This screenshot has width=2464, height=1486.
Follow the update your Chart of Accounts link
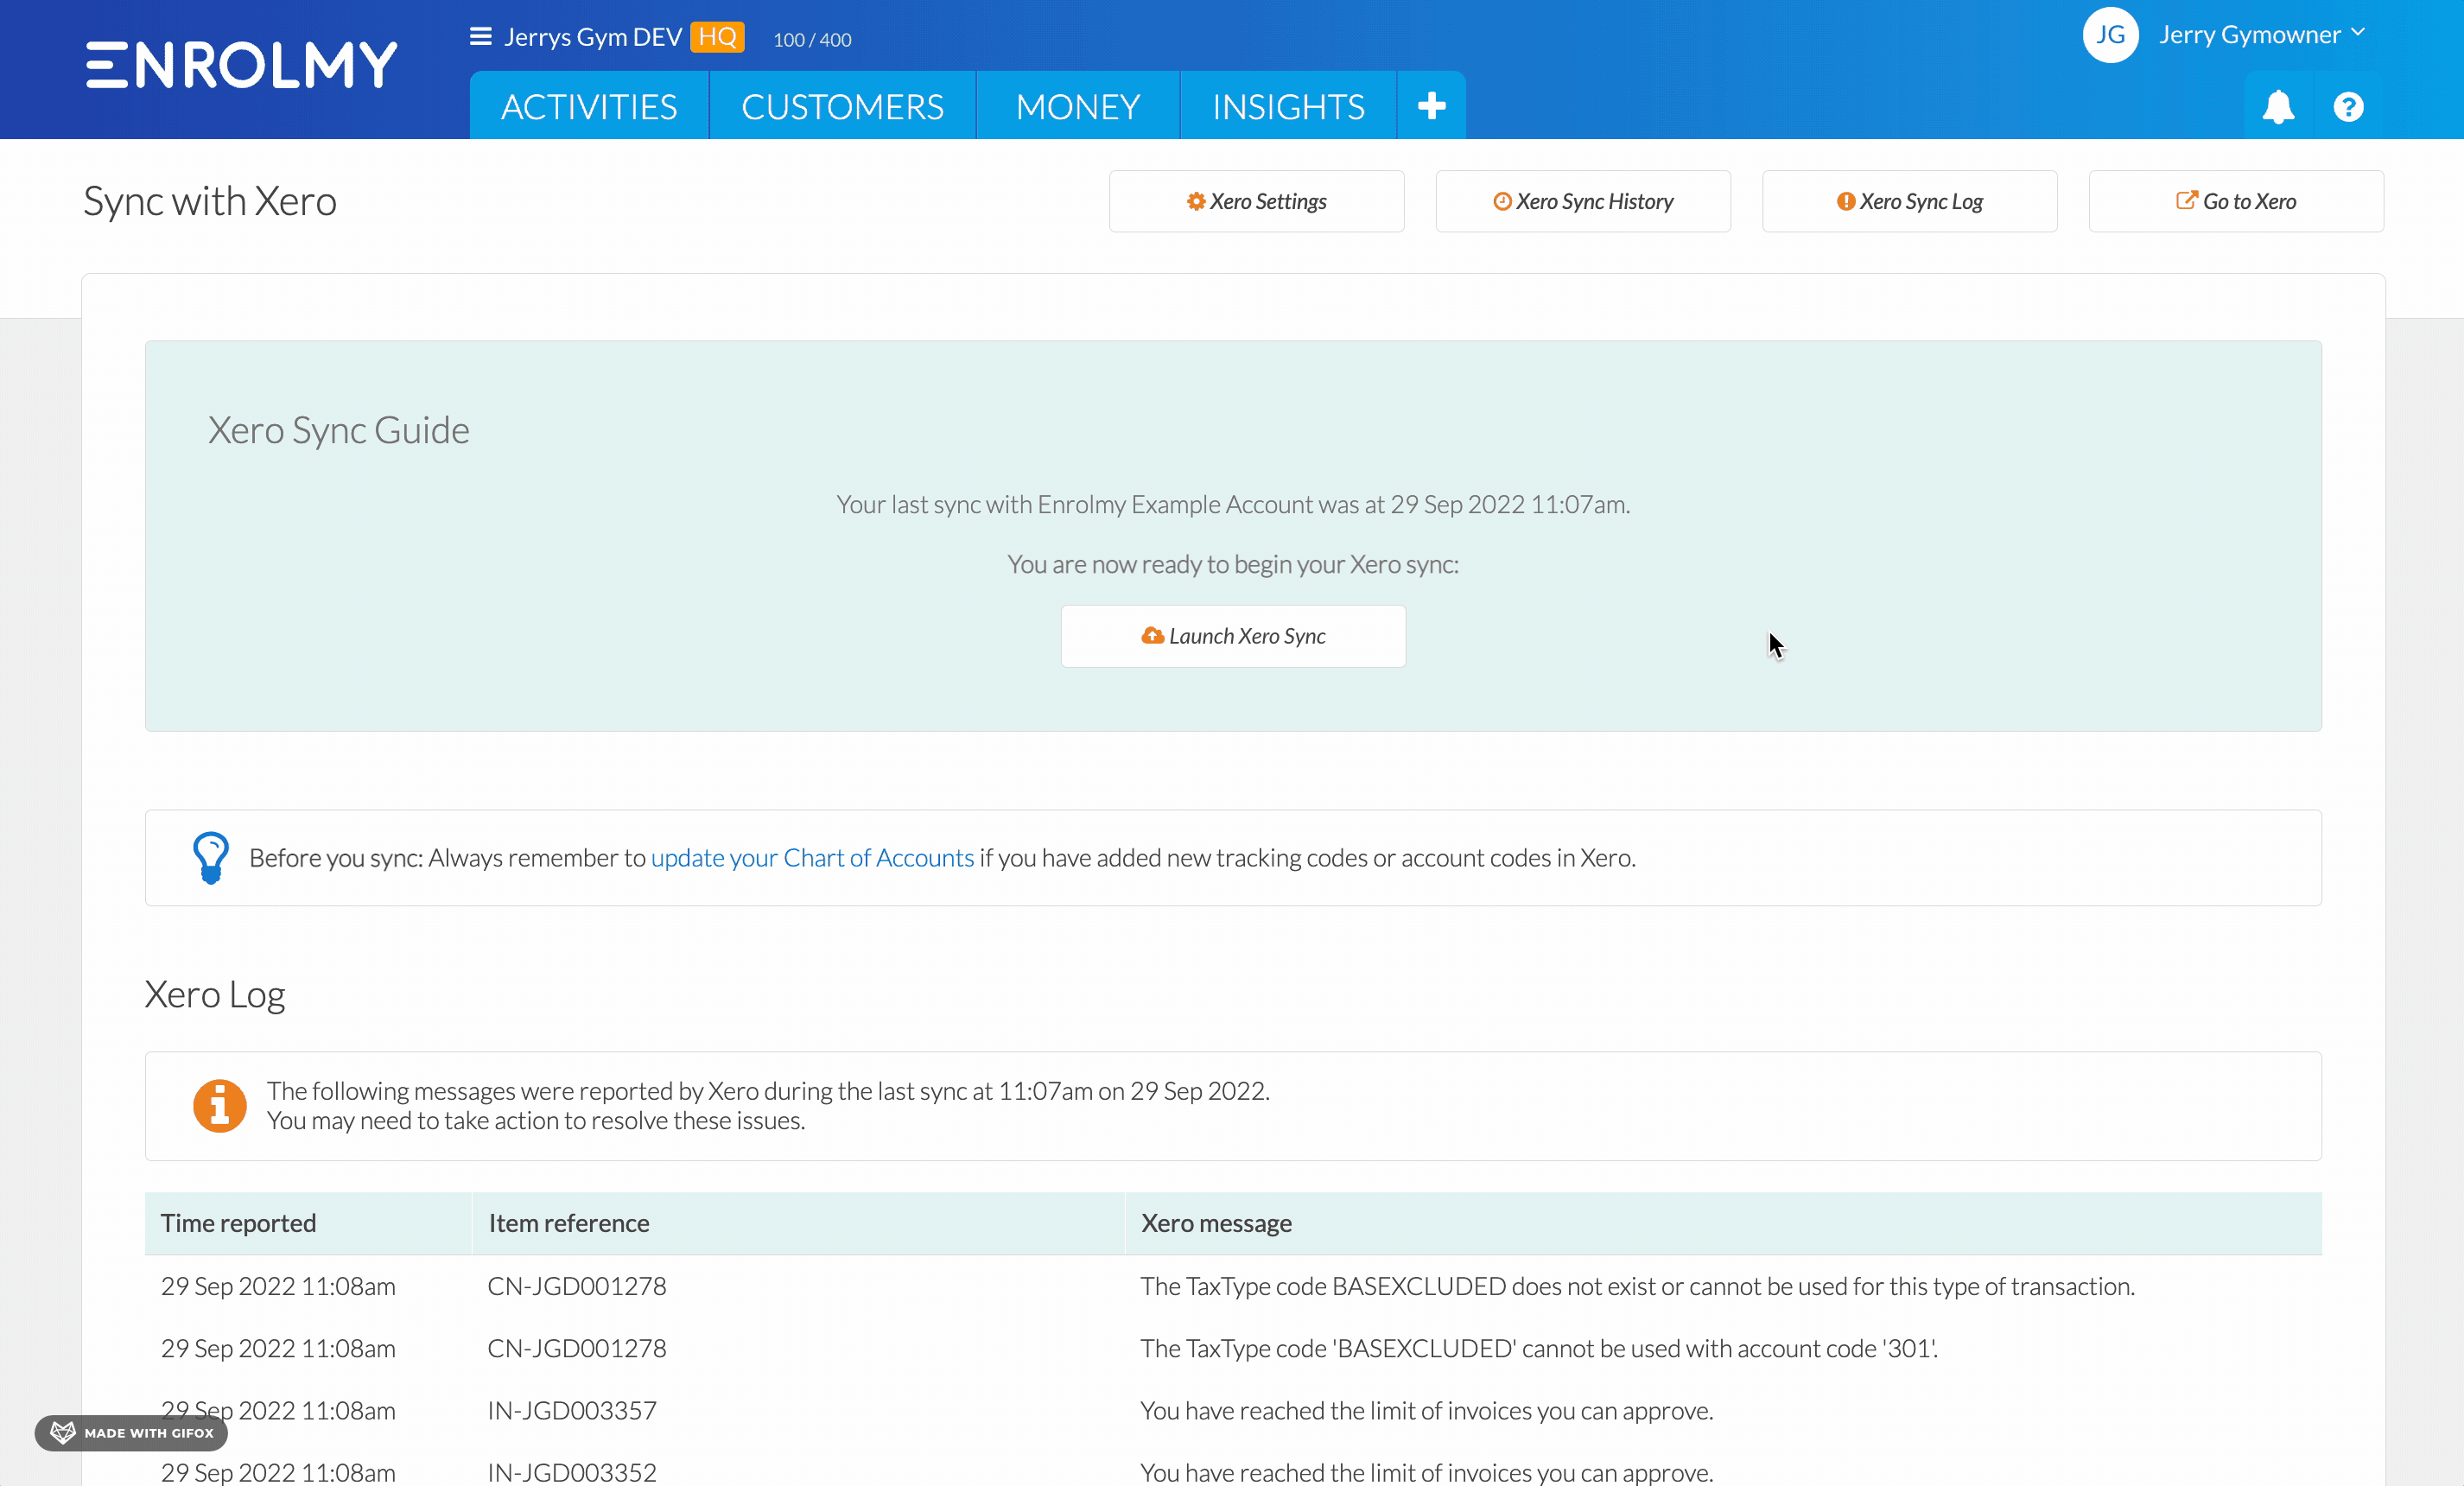tap(812, 858)
